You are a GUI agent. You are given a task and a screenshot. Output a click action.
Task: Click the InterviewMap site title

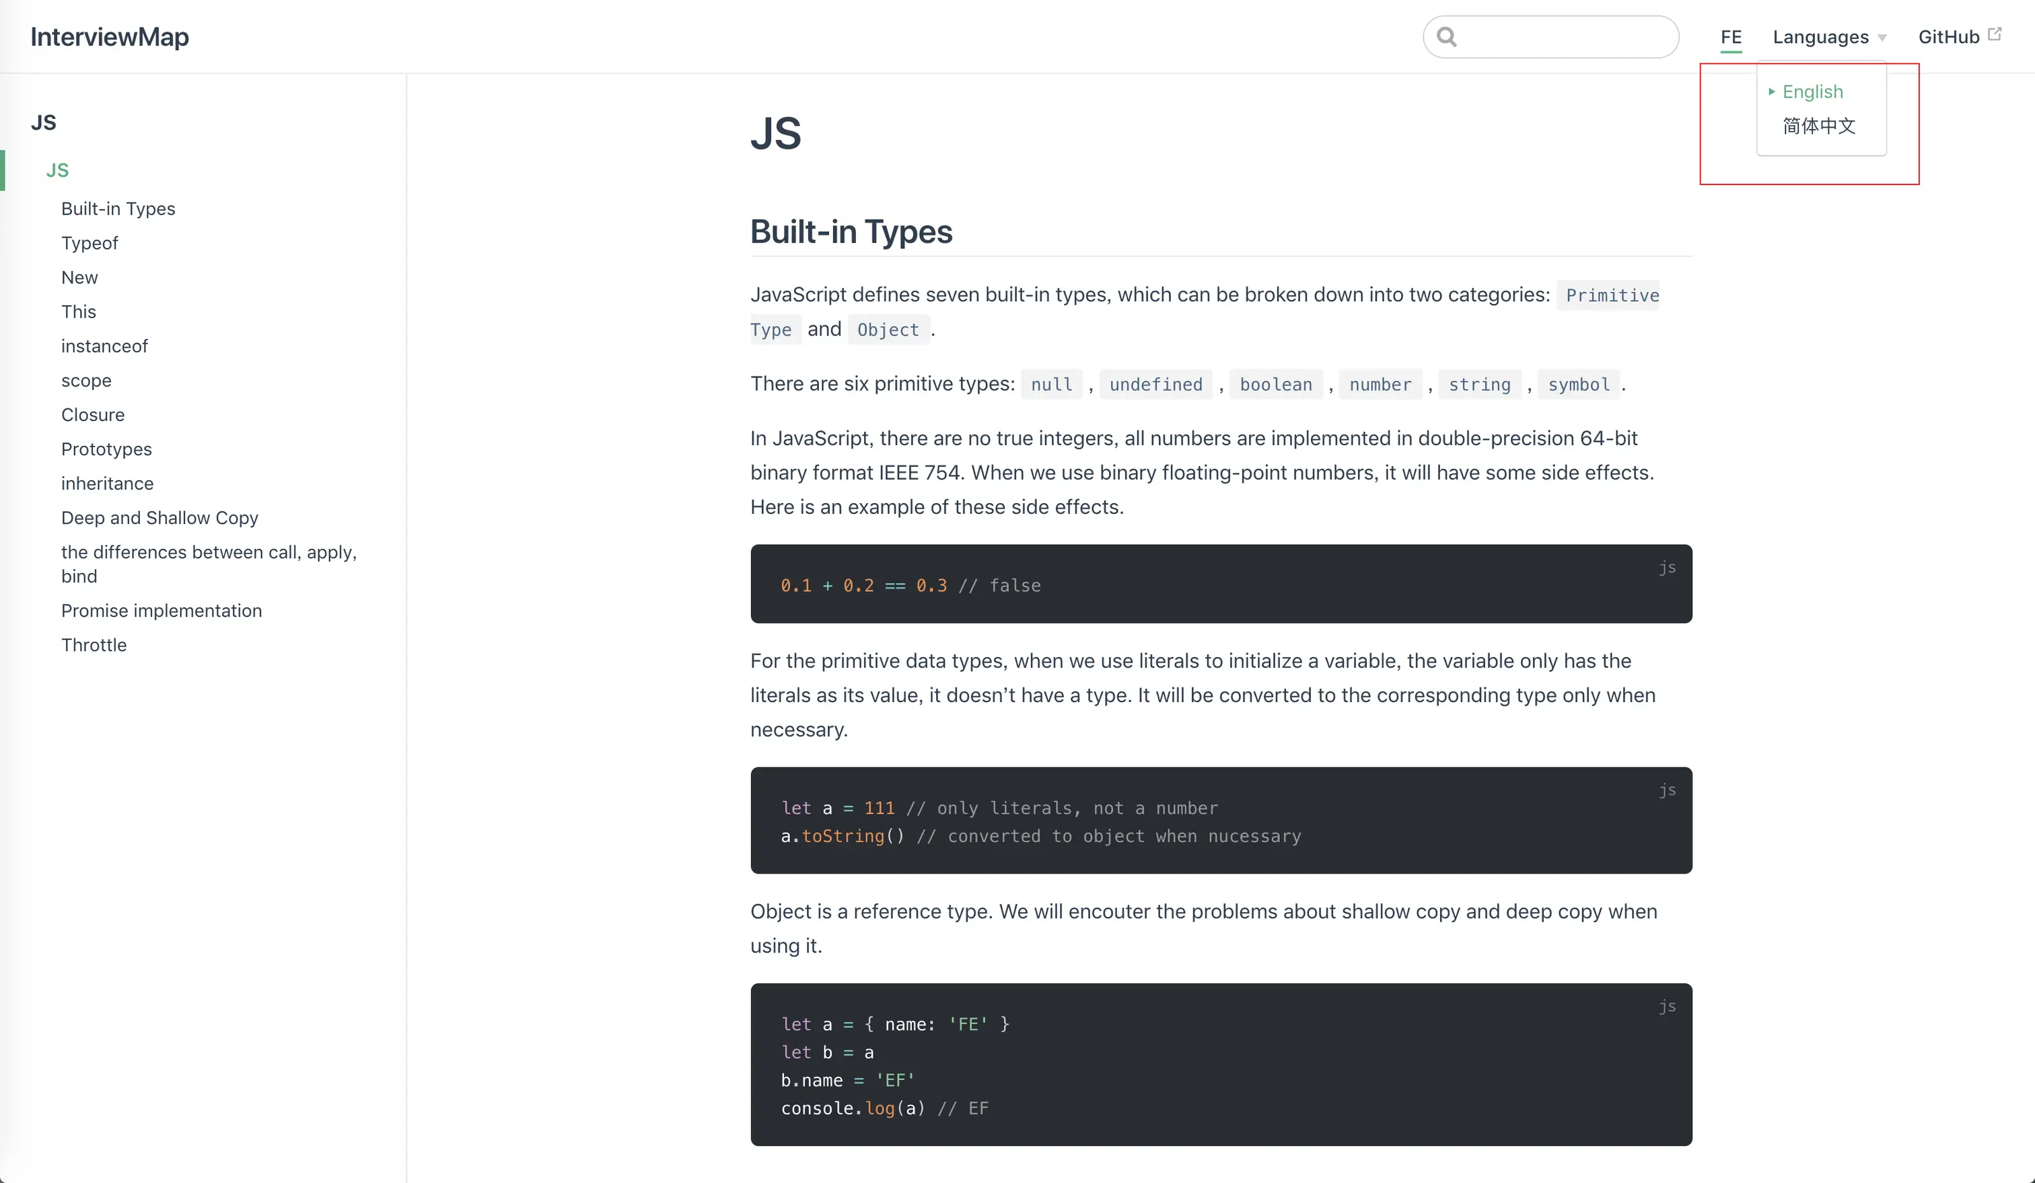[x=110, y=37]
